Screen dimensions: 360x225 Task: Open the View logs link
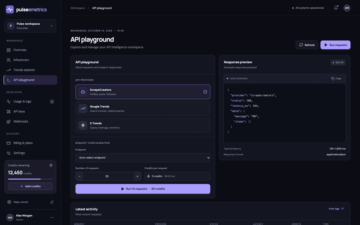tap(336, 209)
